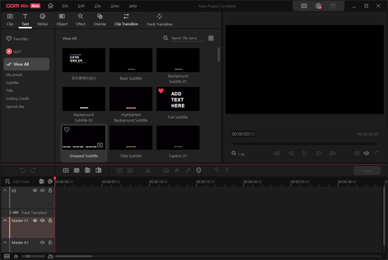Click the preview seek bar
Viewport: 388px width, 260px height.
(x=305, y=144)
